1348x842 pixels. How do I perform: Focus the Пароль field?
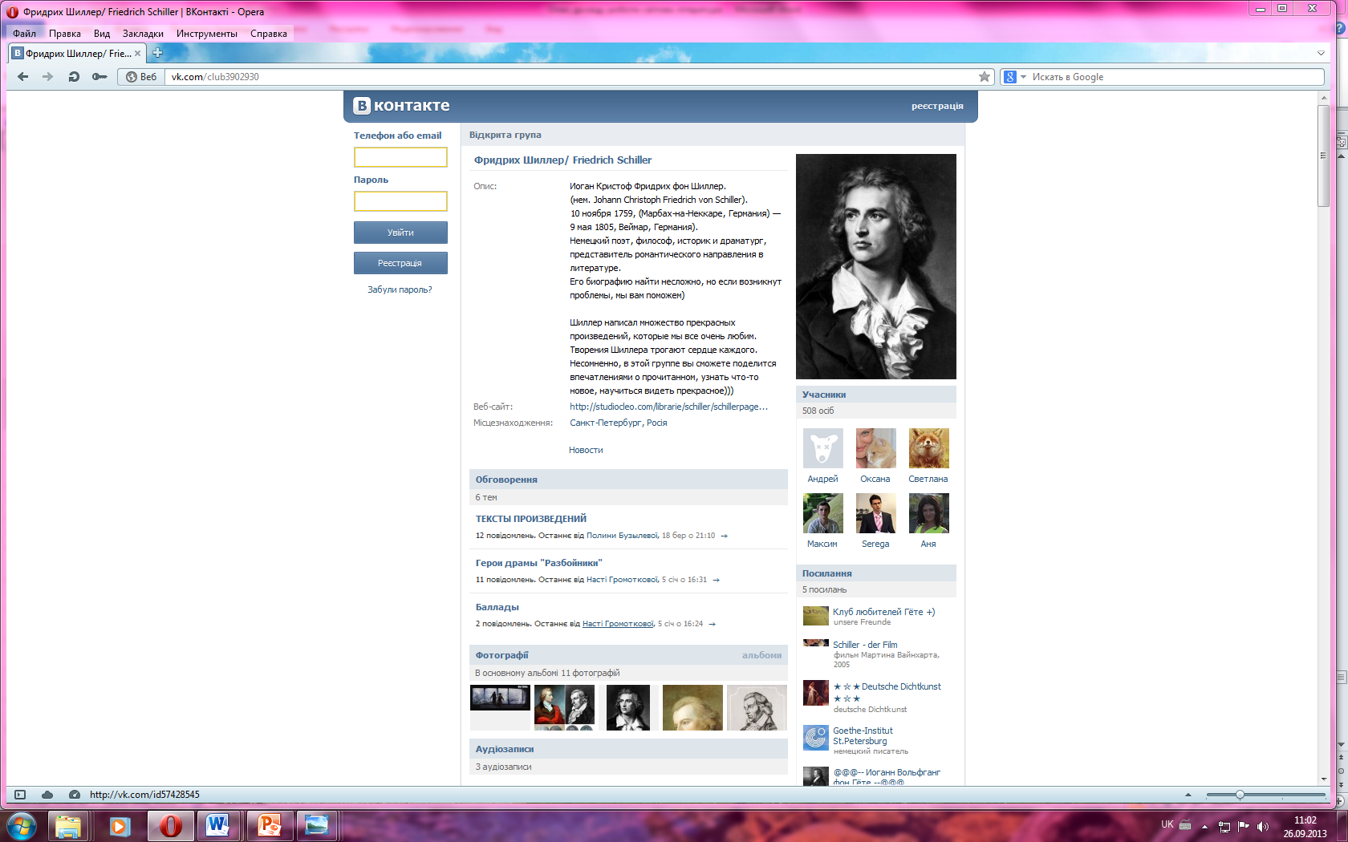click(400, 201)
